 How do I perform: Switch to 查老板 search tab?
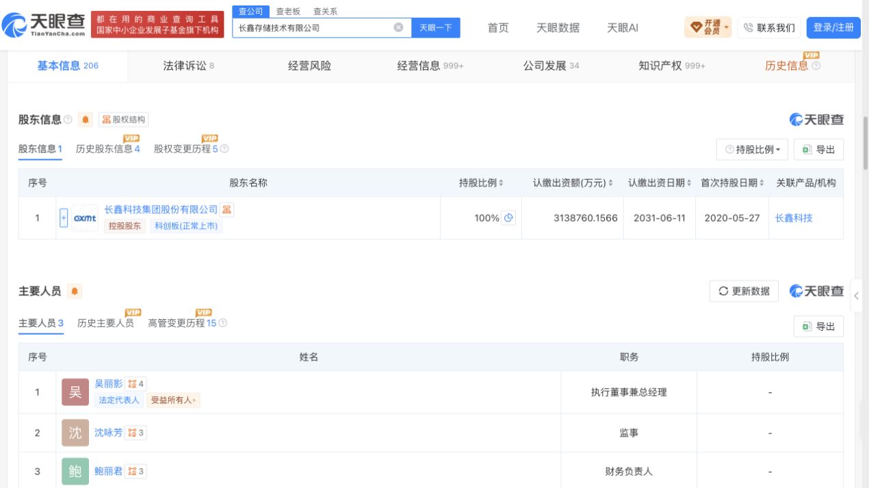pos(288,12)
